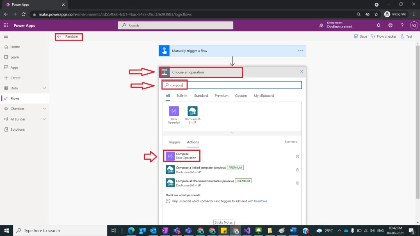The image size is (420, 236).
Task: Switch to the Triggers tab
Action: [174, 142]
